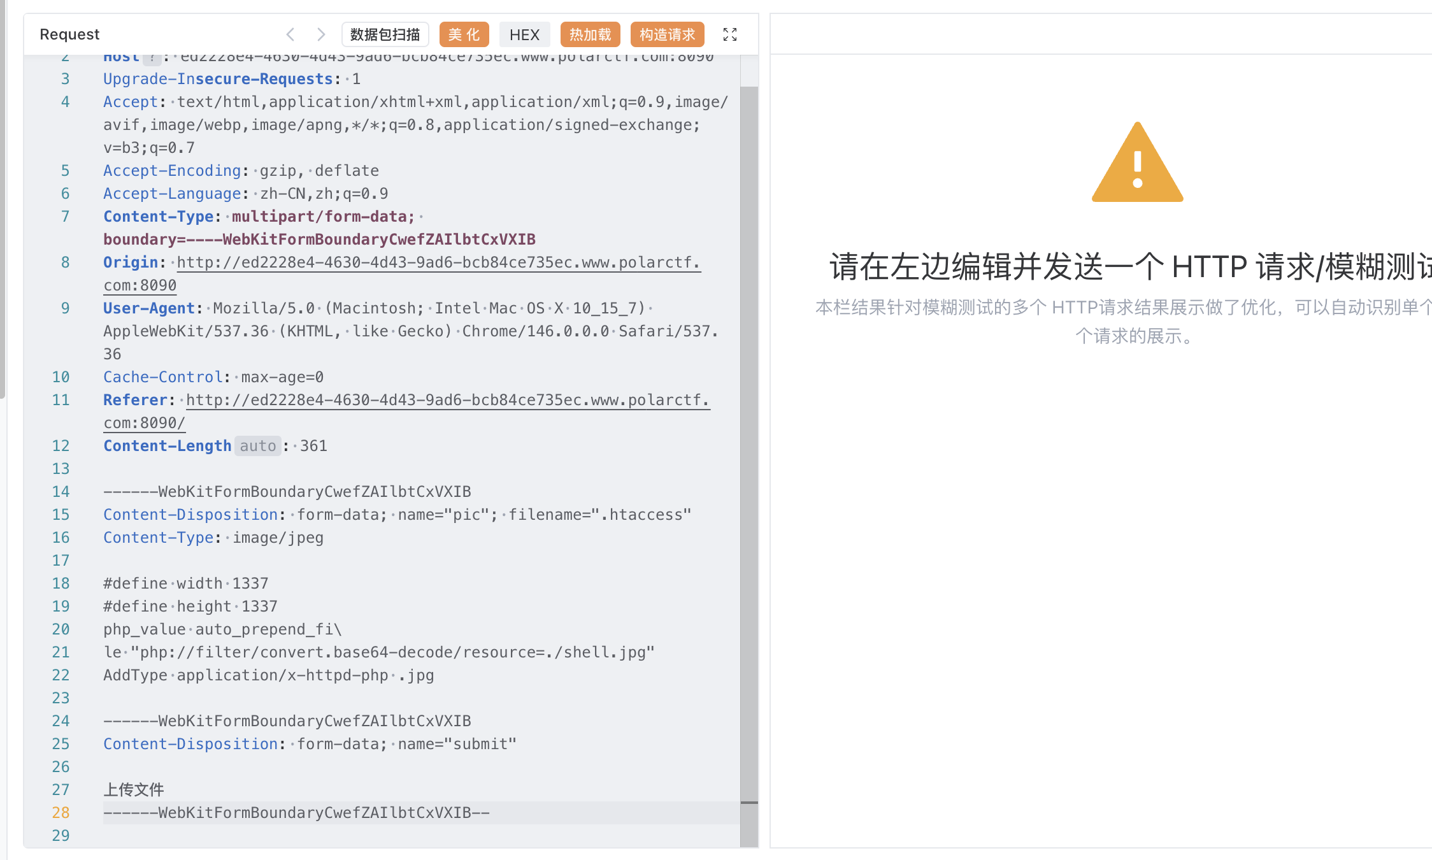Click filename=".htaccess" in Content-Disposition line
Screen dimensions: 1432x860
[599, 515]
